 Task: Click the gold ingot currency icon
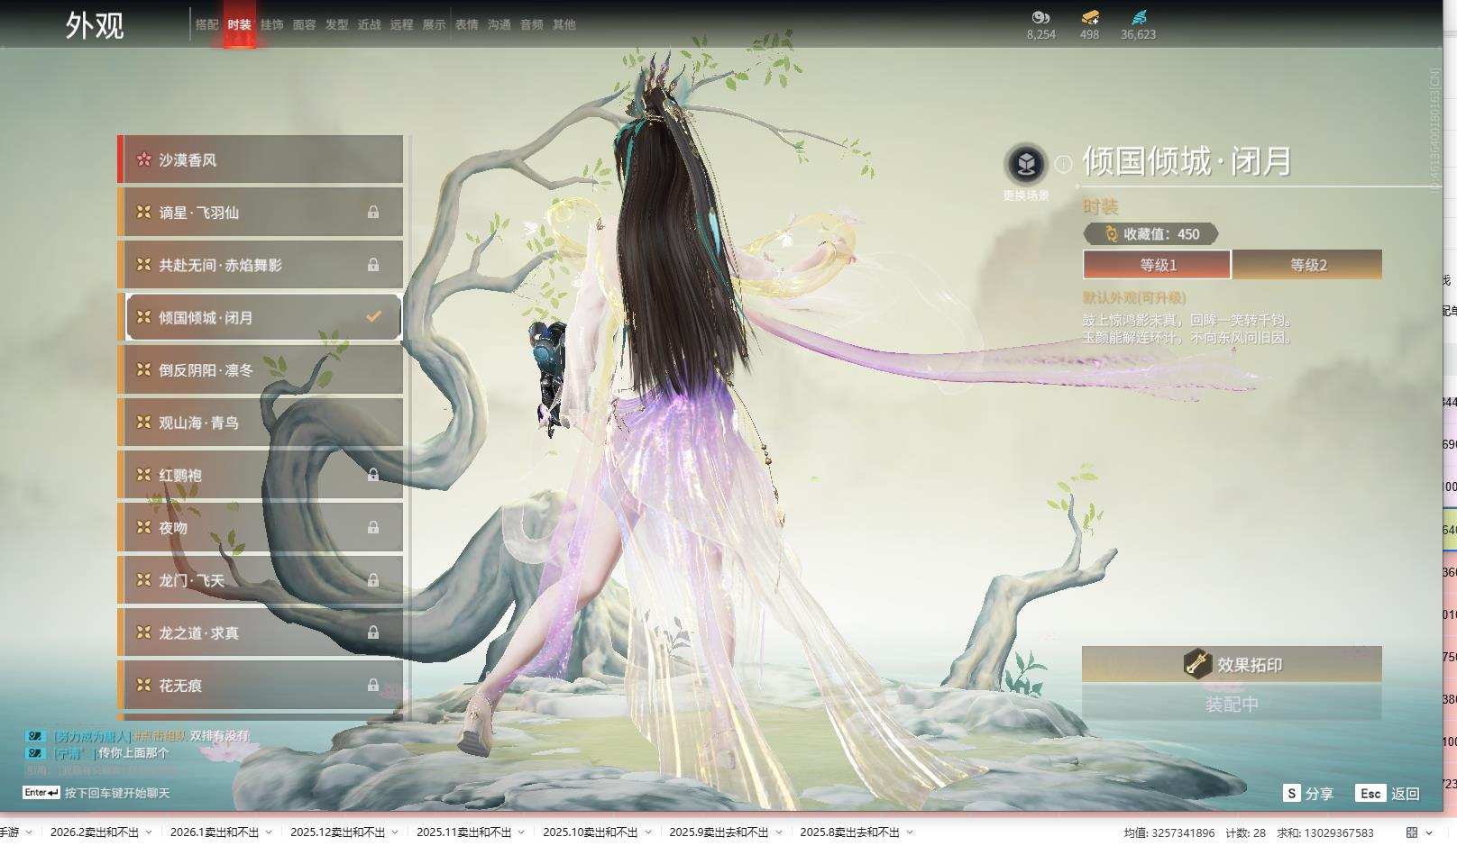click(1090, 17)
